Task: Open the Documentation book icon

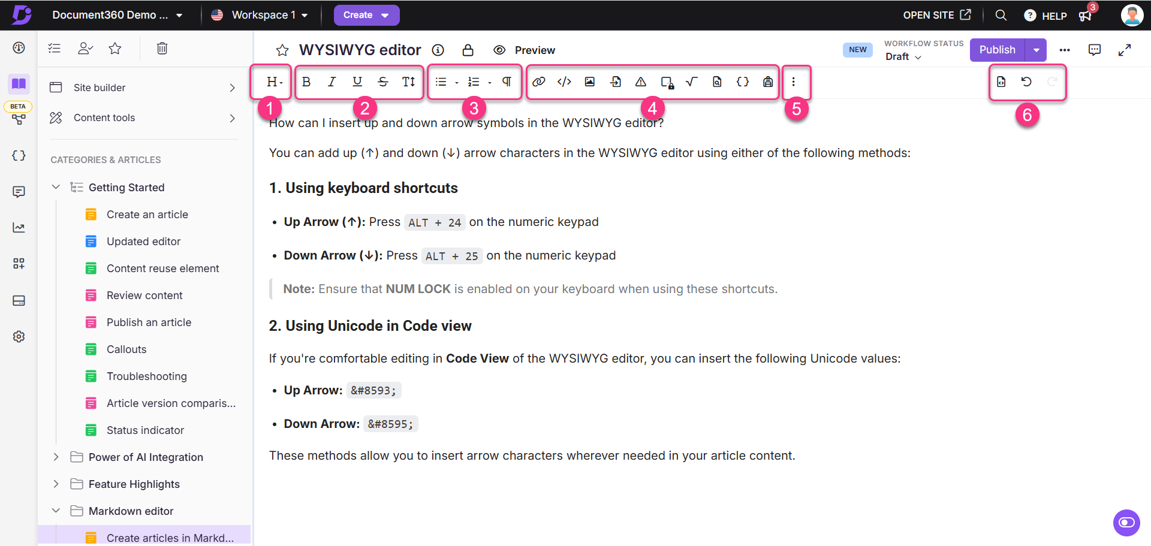Action: click(x=19, y=83)
